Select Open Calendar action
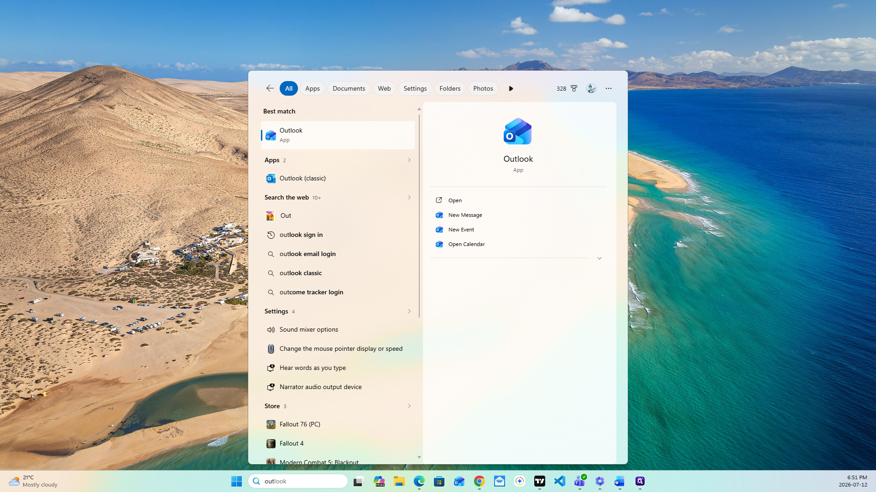This screenshot has height=492, width=876. point(466,244)
